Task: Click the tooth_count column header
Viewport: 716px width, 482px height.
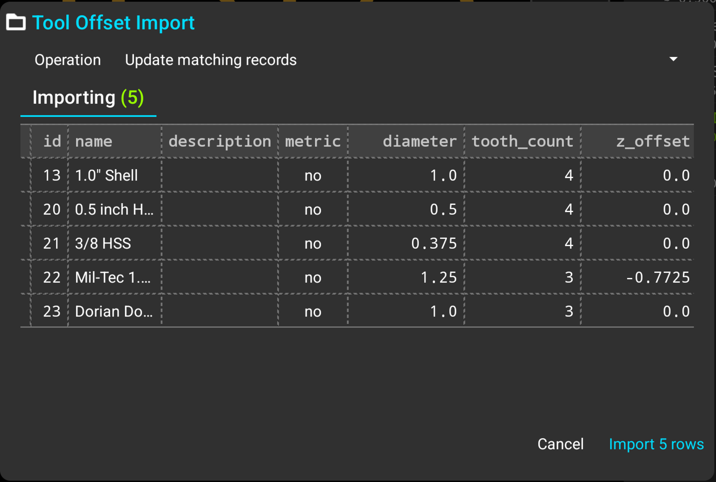Action: tap(522, 141)
